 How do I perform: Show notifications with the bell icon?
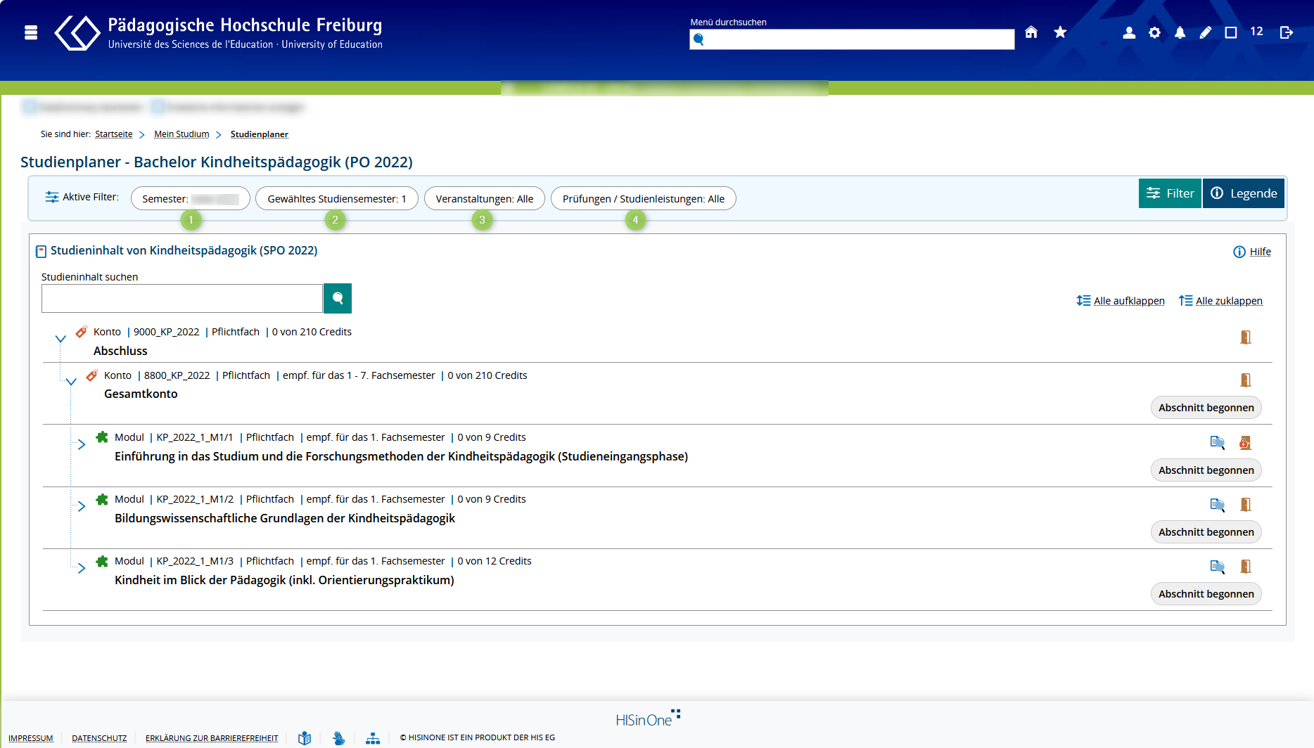coord(1180,32)
